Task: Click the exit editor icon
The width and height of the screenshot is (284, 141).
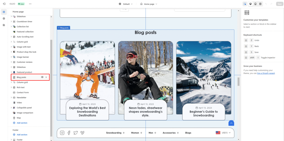Action: coord(4,4)
